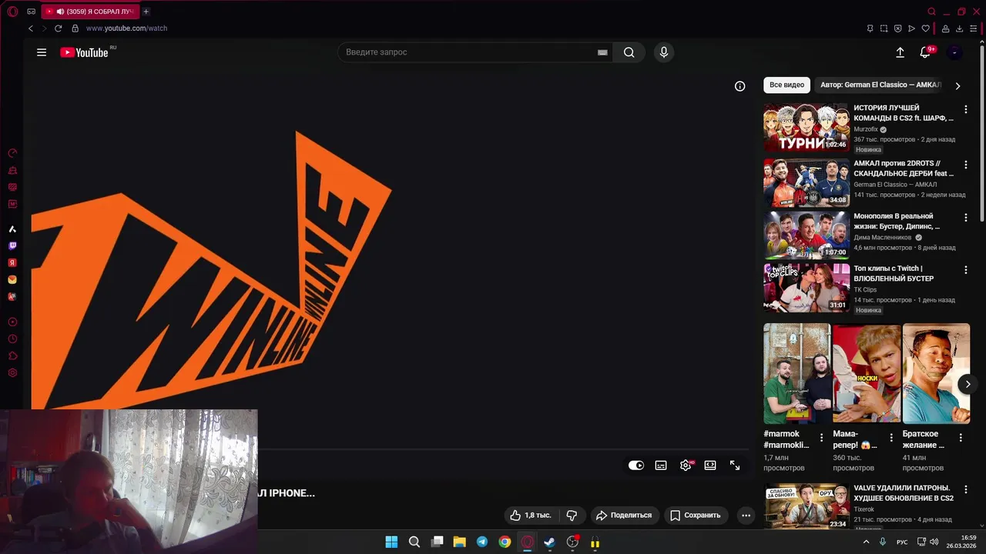Open options for 'АМКАЛ против 2DROTS' video
This screenshot has width=986, height=554.
[966, 165]
